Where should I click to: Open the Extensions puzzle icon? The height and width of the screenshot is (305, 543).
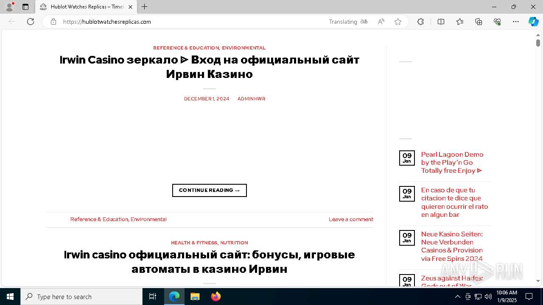[420, 22]
